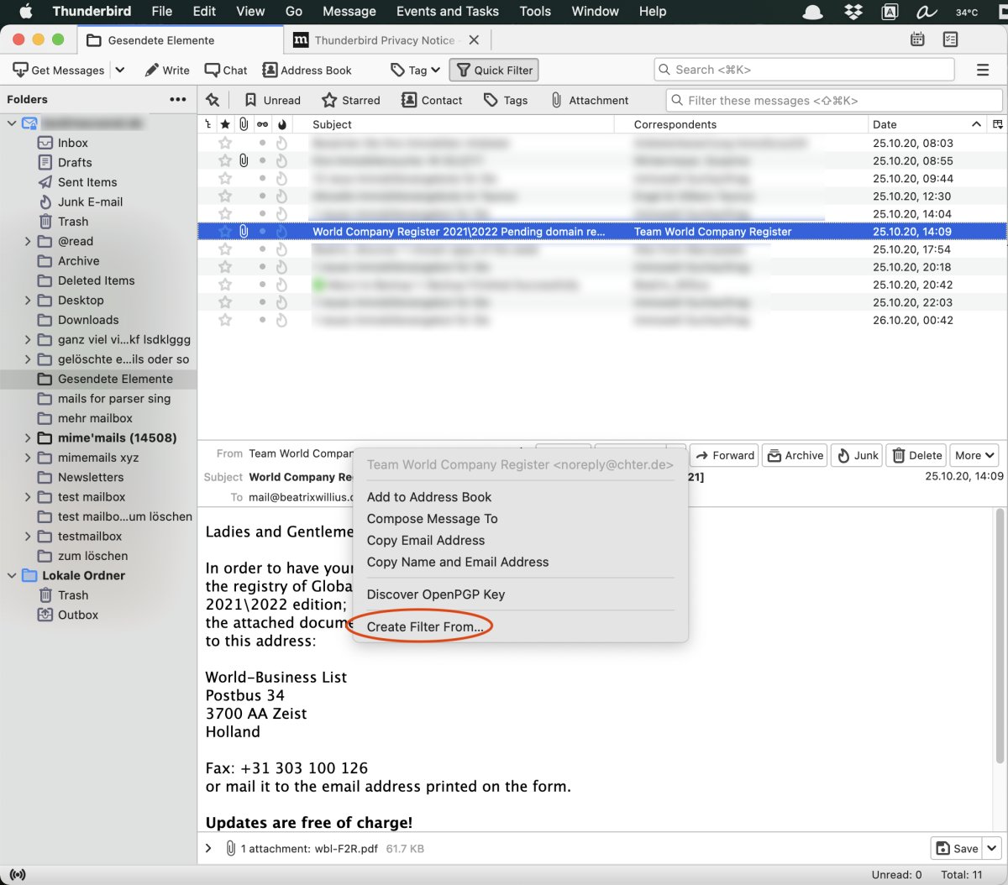Click the global Search field
This screenshot has height=885, width=1008.
coord(804,70)
